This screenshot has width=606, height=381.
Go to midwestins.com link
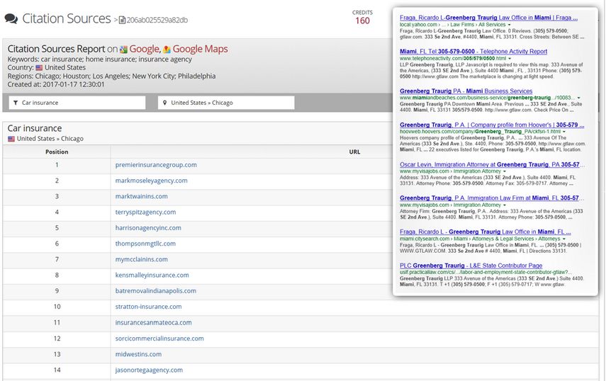click(x=138, y=354)
